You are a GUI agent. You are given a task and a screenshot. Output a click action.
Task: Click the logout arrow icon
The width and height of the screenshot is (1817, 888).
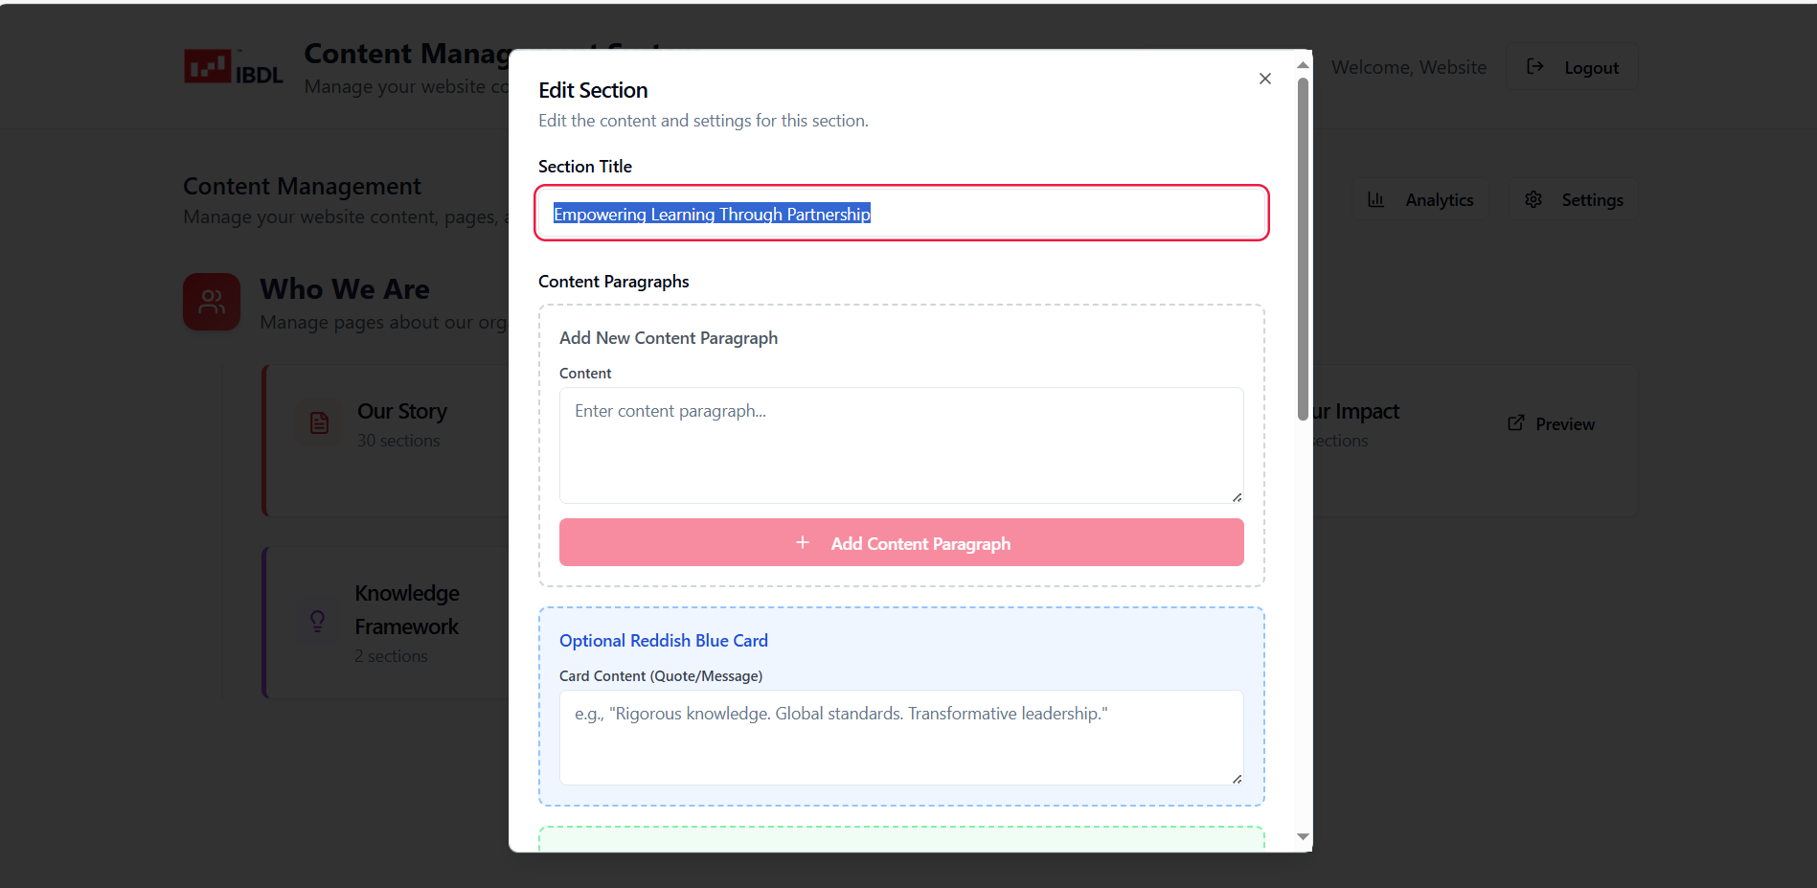1535,66
